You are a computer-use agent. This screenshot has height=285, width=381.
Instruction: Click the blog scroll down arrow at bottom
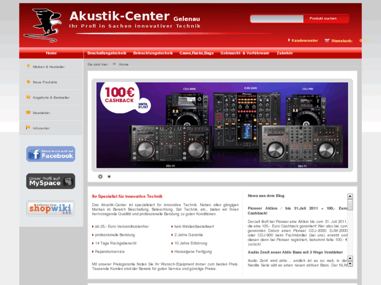(x=350, y=264)
